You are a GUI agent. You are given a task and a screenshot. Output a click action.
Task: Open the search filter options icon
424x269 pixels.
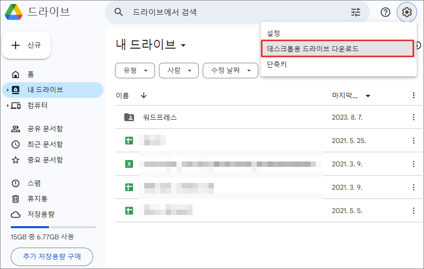356,12
